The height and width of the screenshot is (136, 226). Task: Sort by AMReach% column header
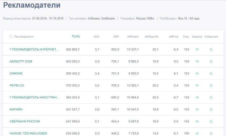pos(151,37)
